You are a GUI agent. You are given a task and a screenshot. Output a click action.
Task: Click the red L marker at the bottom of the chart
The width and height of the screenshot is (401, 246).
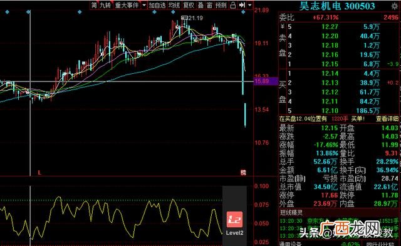(39, 173)
